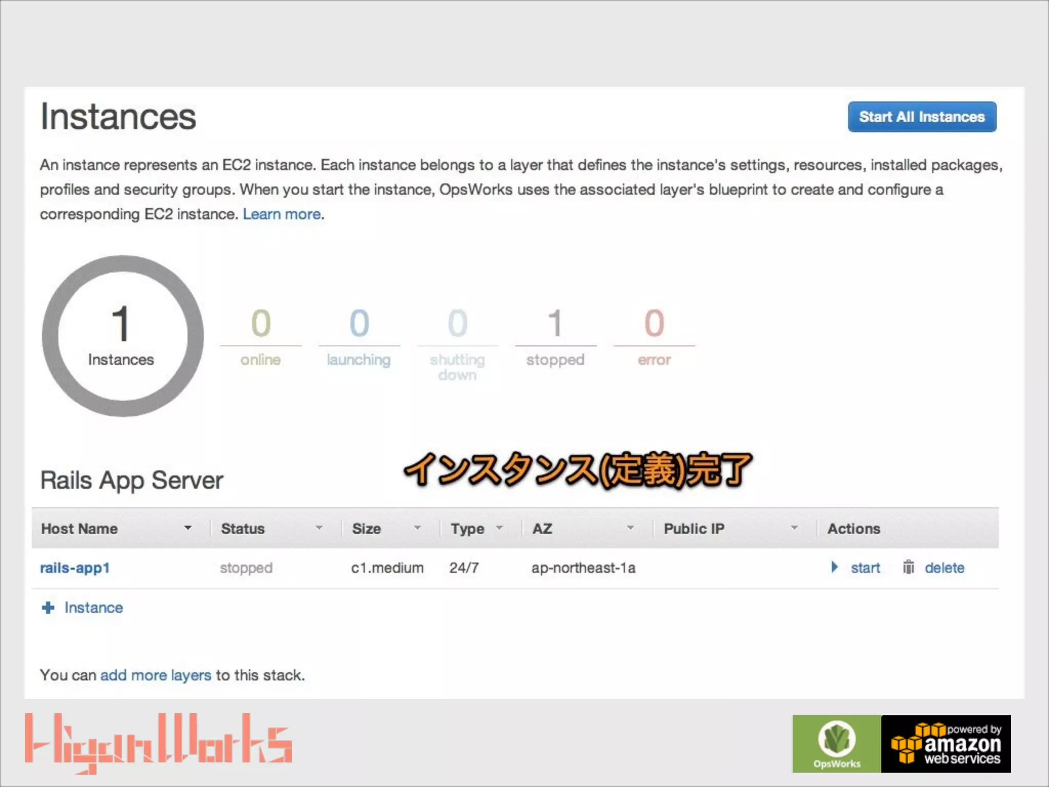1049x787 pixels.
Task: Open the Learn more link
Action: click(x=282, y=214)
